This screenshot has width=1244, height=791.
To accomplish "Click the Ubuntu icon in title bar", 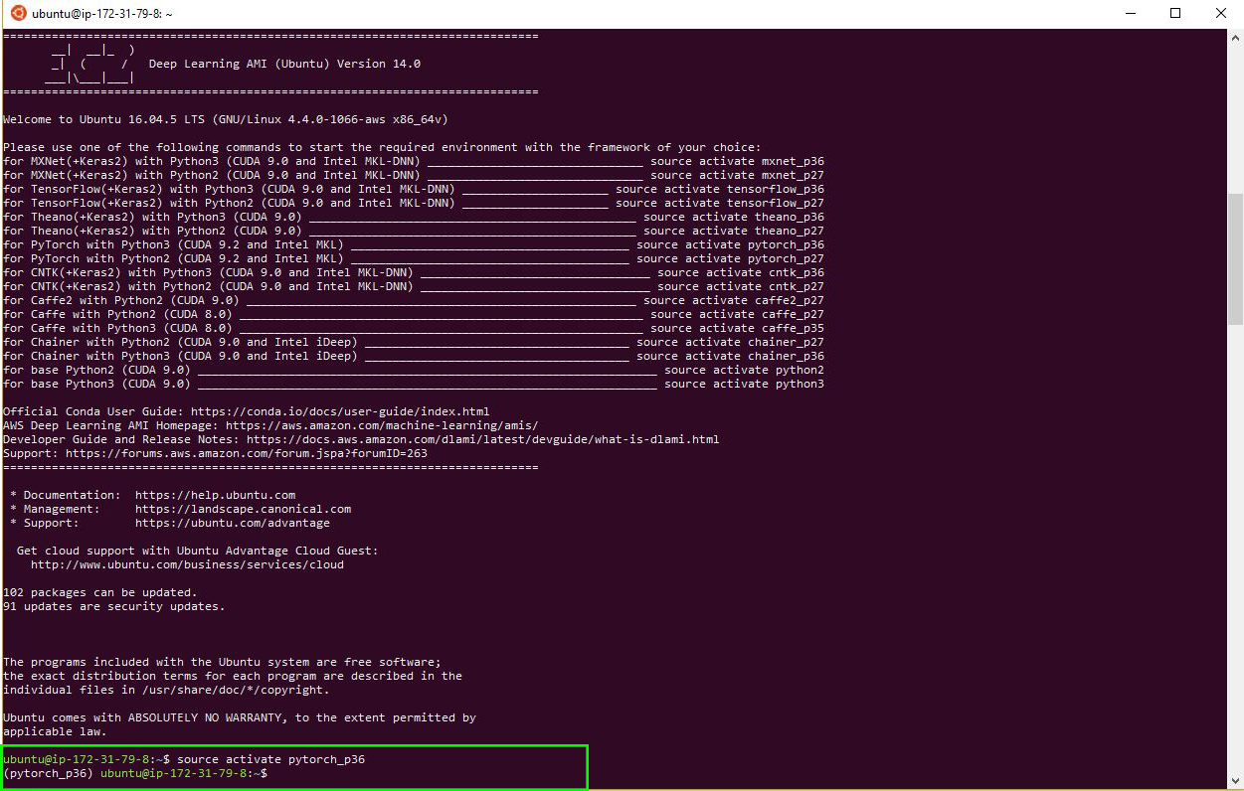I will pyautogui.click(x=17, y=14).
